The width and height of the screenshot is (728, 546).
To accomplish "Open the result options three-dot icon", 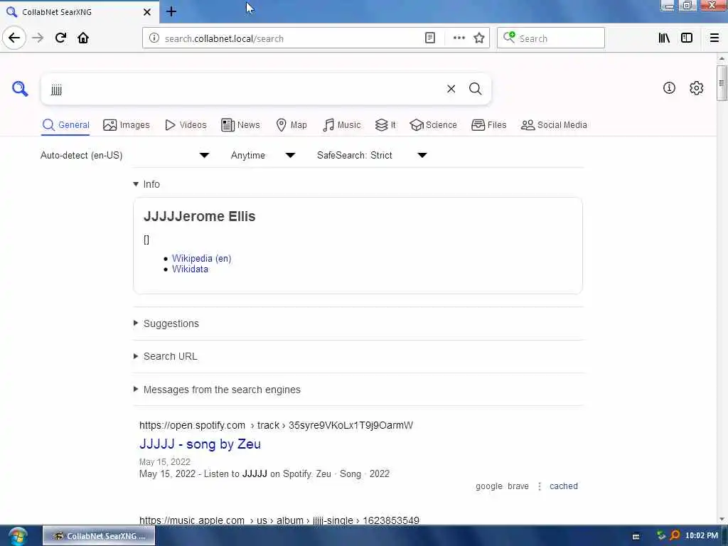I will pos(540,486).
